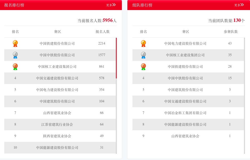Image resolution: width=250 pixels, height=160 pixels.
Task: Select 报名排行榜 panel title
Action: point(14,5)
